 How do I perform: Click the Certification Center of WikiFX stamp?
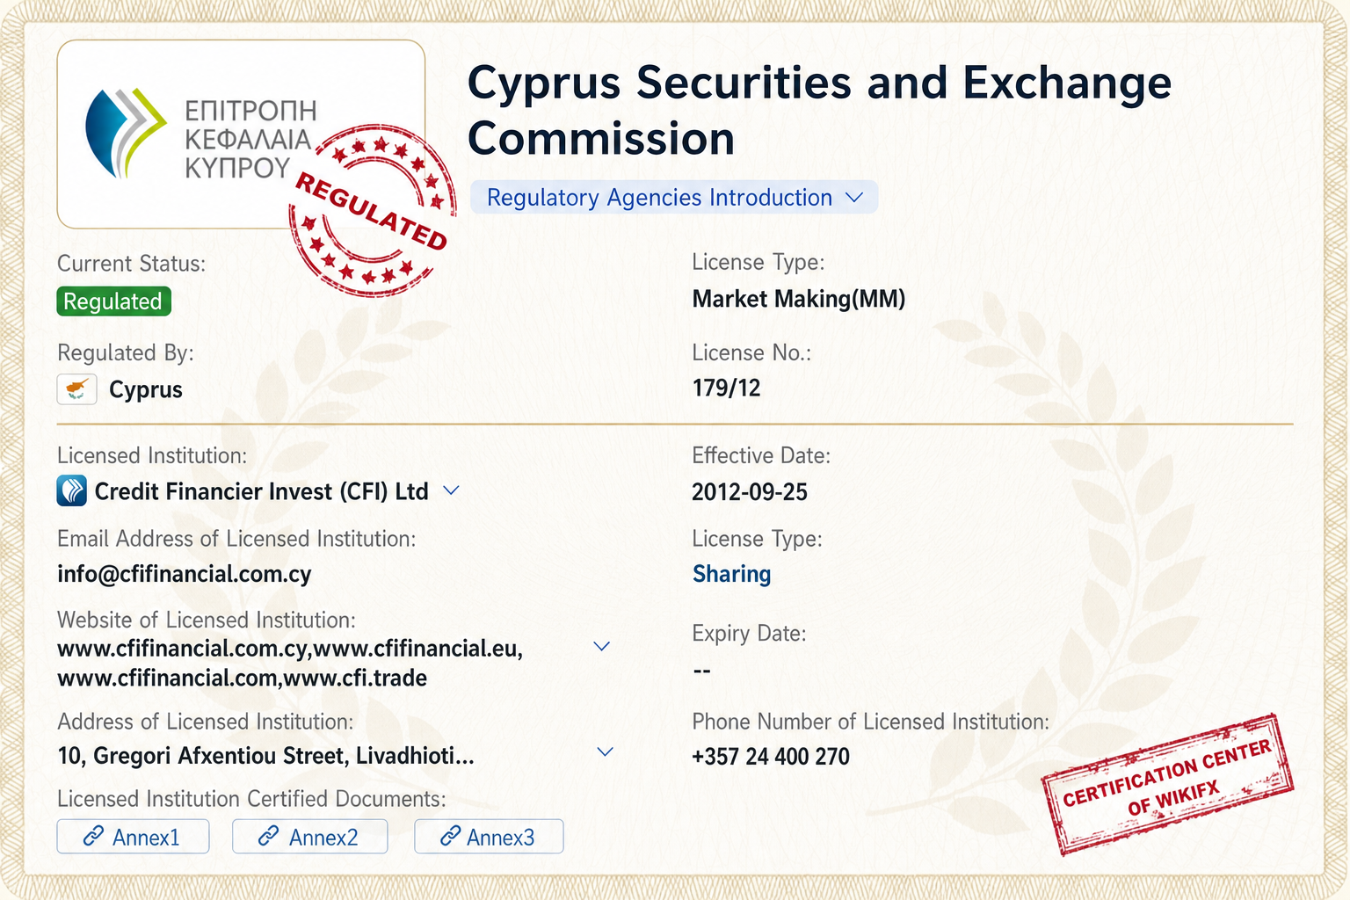pyautogui.click(x=1167, y=784)
